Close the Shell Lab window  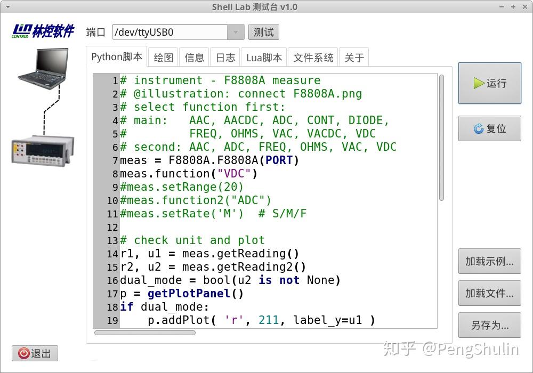coord(525,7)
